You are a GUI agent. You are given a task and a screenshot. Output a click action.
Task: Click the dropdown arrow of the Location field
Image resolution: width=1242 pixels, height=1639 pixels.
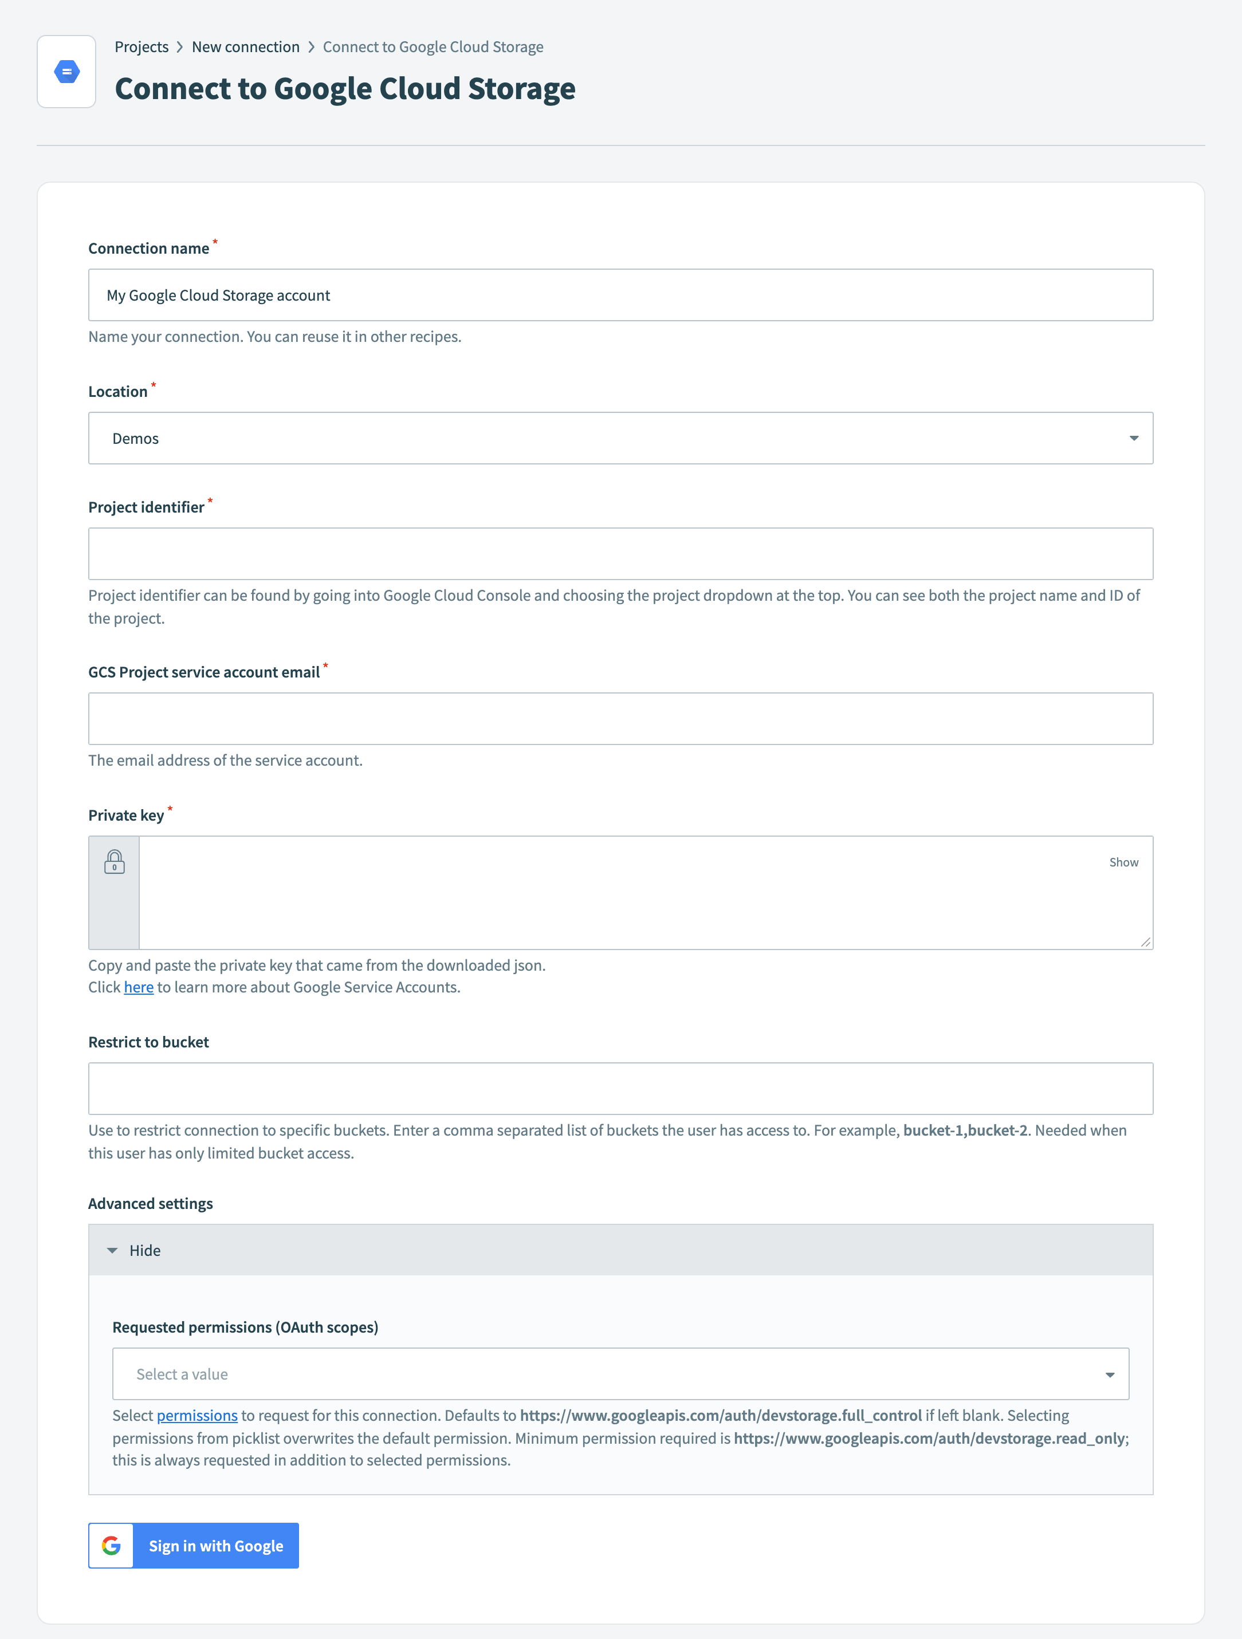[1135, 438]
